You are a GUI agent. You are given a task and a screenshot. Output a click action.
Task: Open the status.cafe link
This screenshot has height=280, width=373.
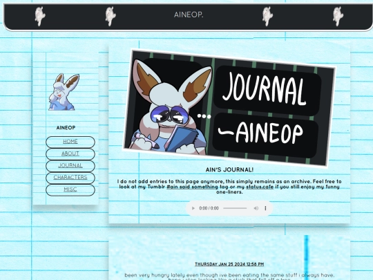pos(260,187)
